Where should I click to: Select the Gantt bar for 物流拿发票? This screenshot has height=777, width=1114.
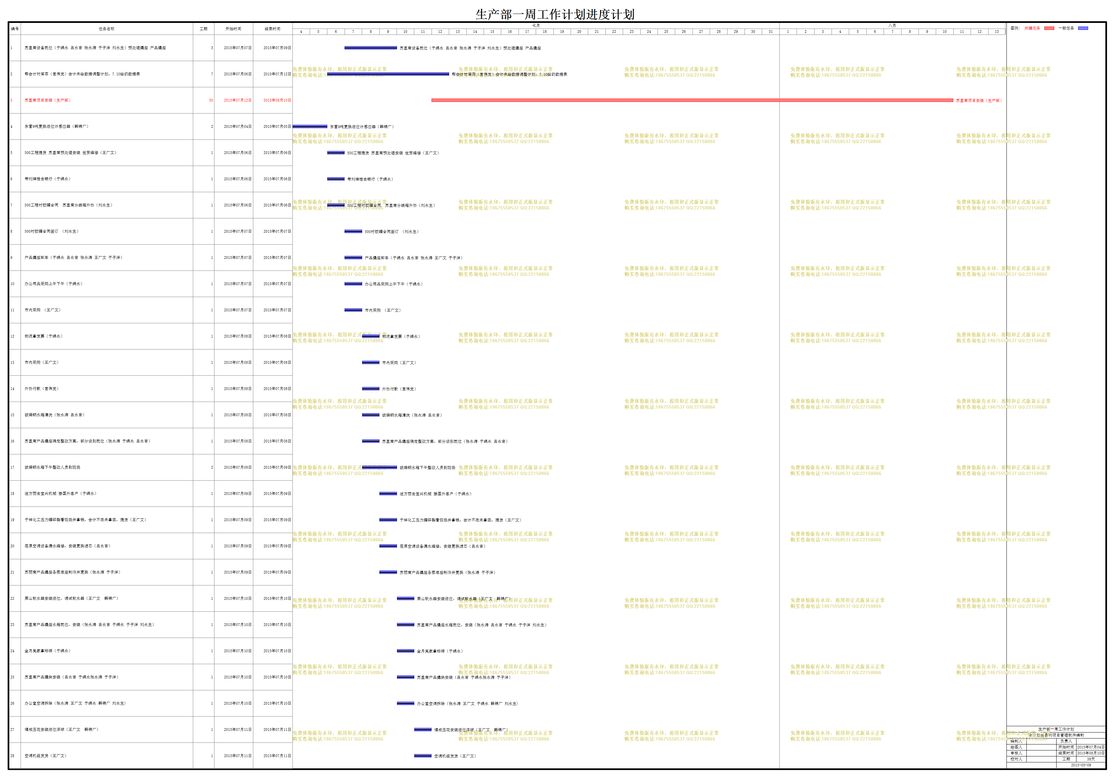pos(371,336)
